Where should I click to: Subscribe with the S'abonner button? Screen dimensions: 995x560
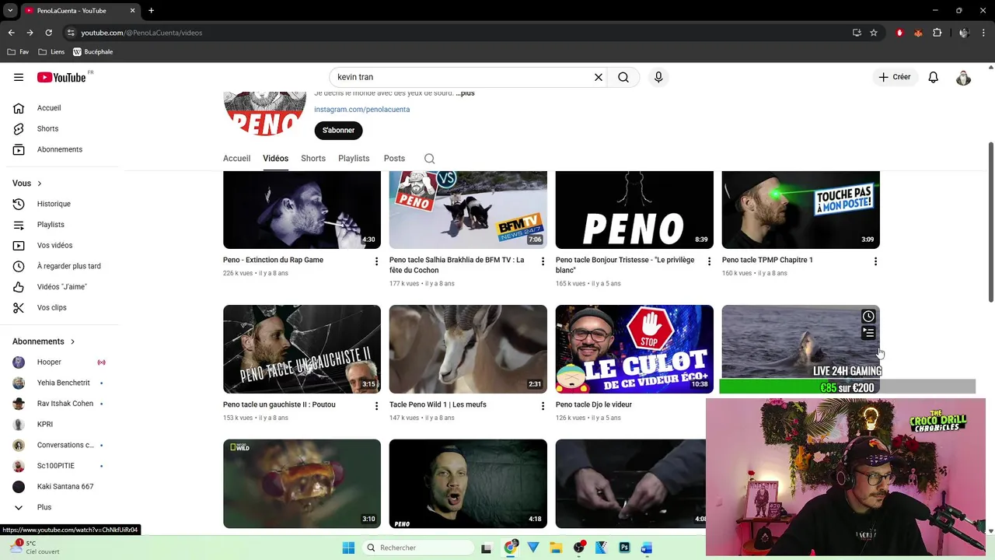point(338,131)
